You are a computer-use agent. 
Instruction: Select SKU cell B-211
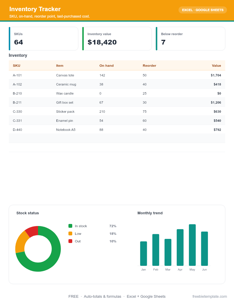click(x=17, y=103)
